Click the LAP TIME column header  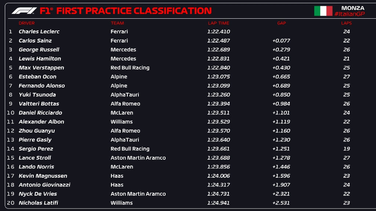tap(218, 23)
